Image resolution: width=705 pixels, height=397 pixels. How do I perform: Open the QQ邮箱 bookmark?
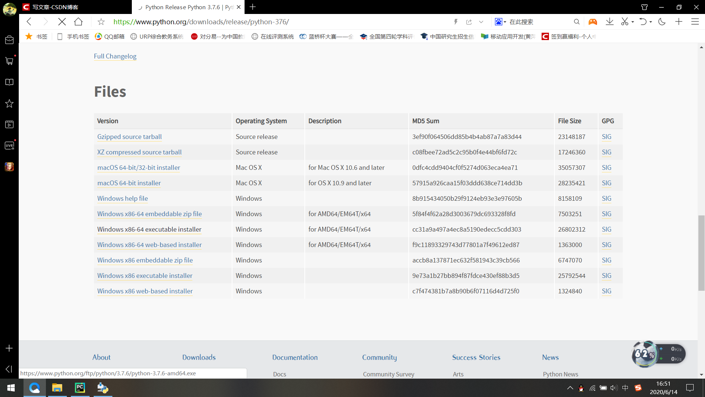click(x=109, y=36)
